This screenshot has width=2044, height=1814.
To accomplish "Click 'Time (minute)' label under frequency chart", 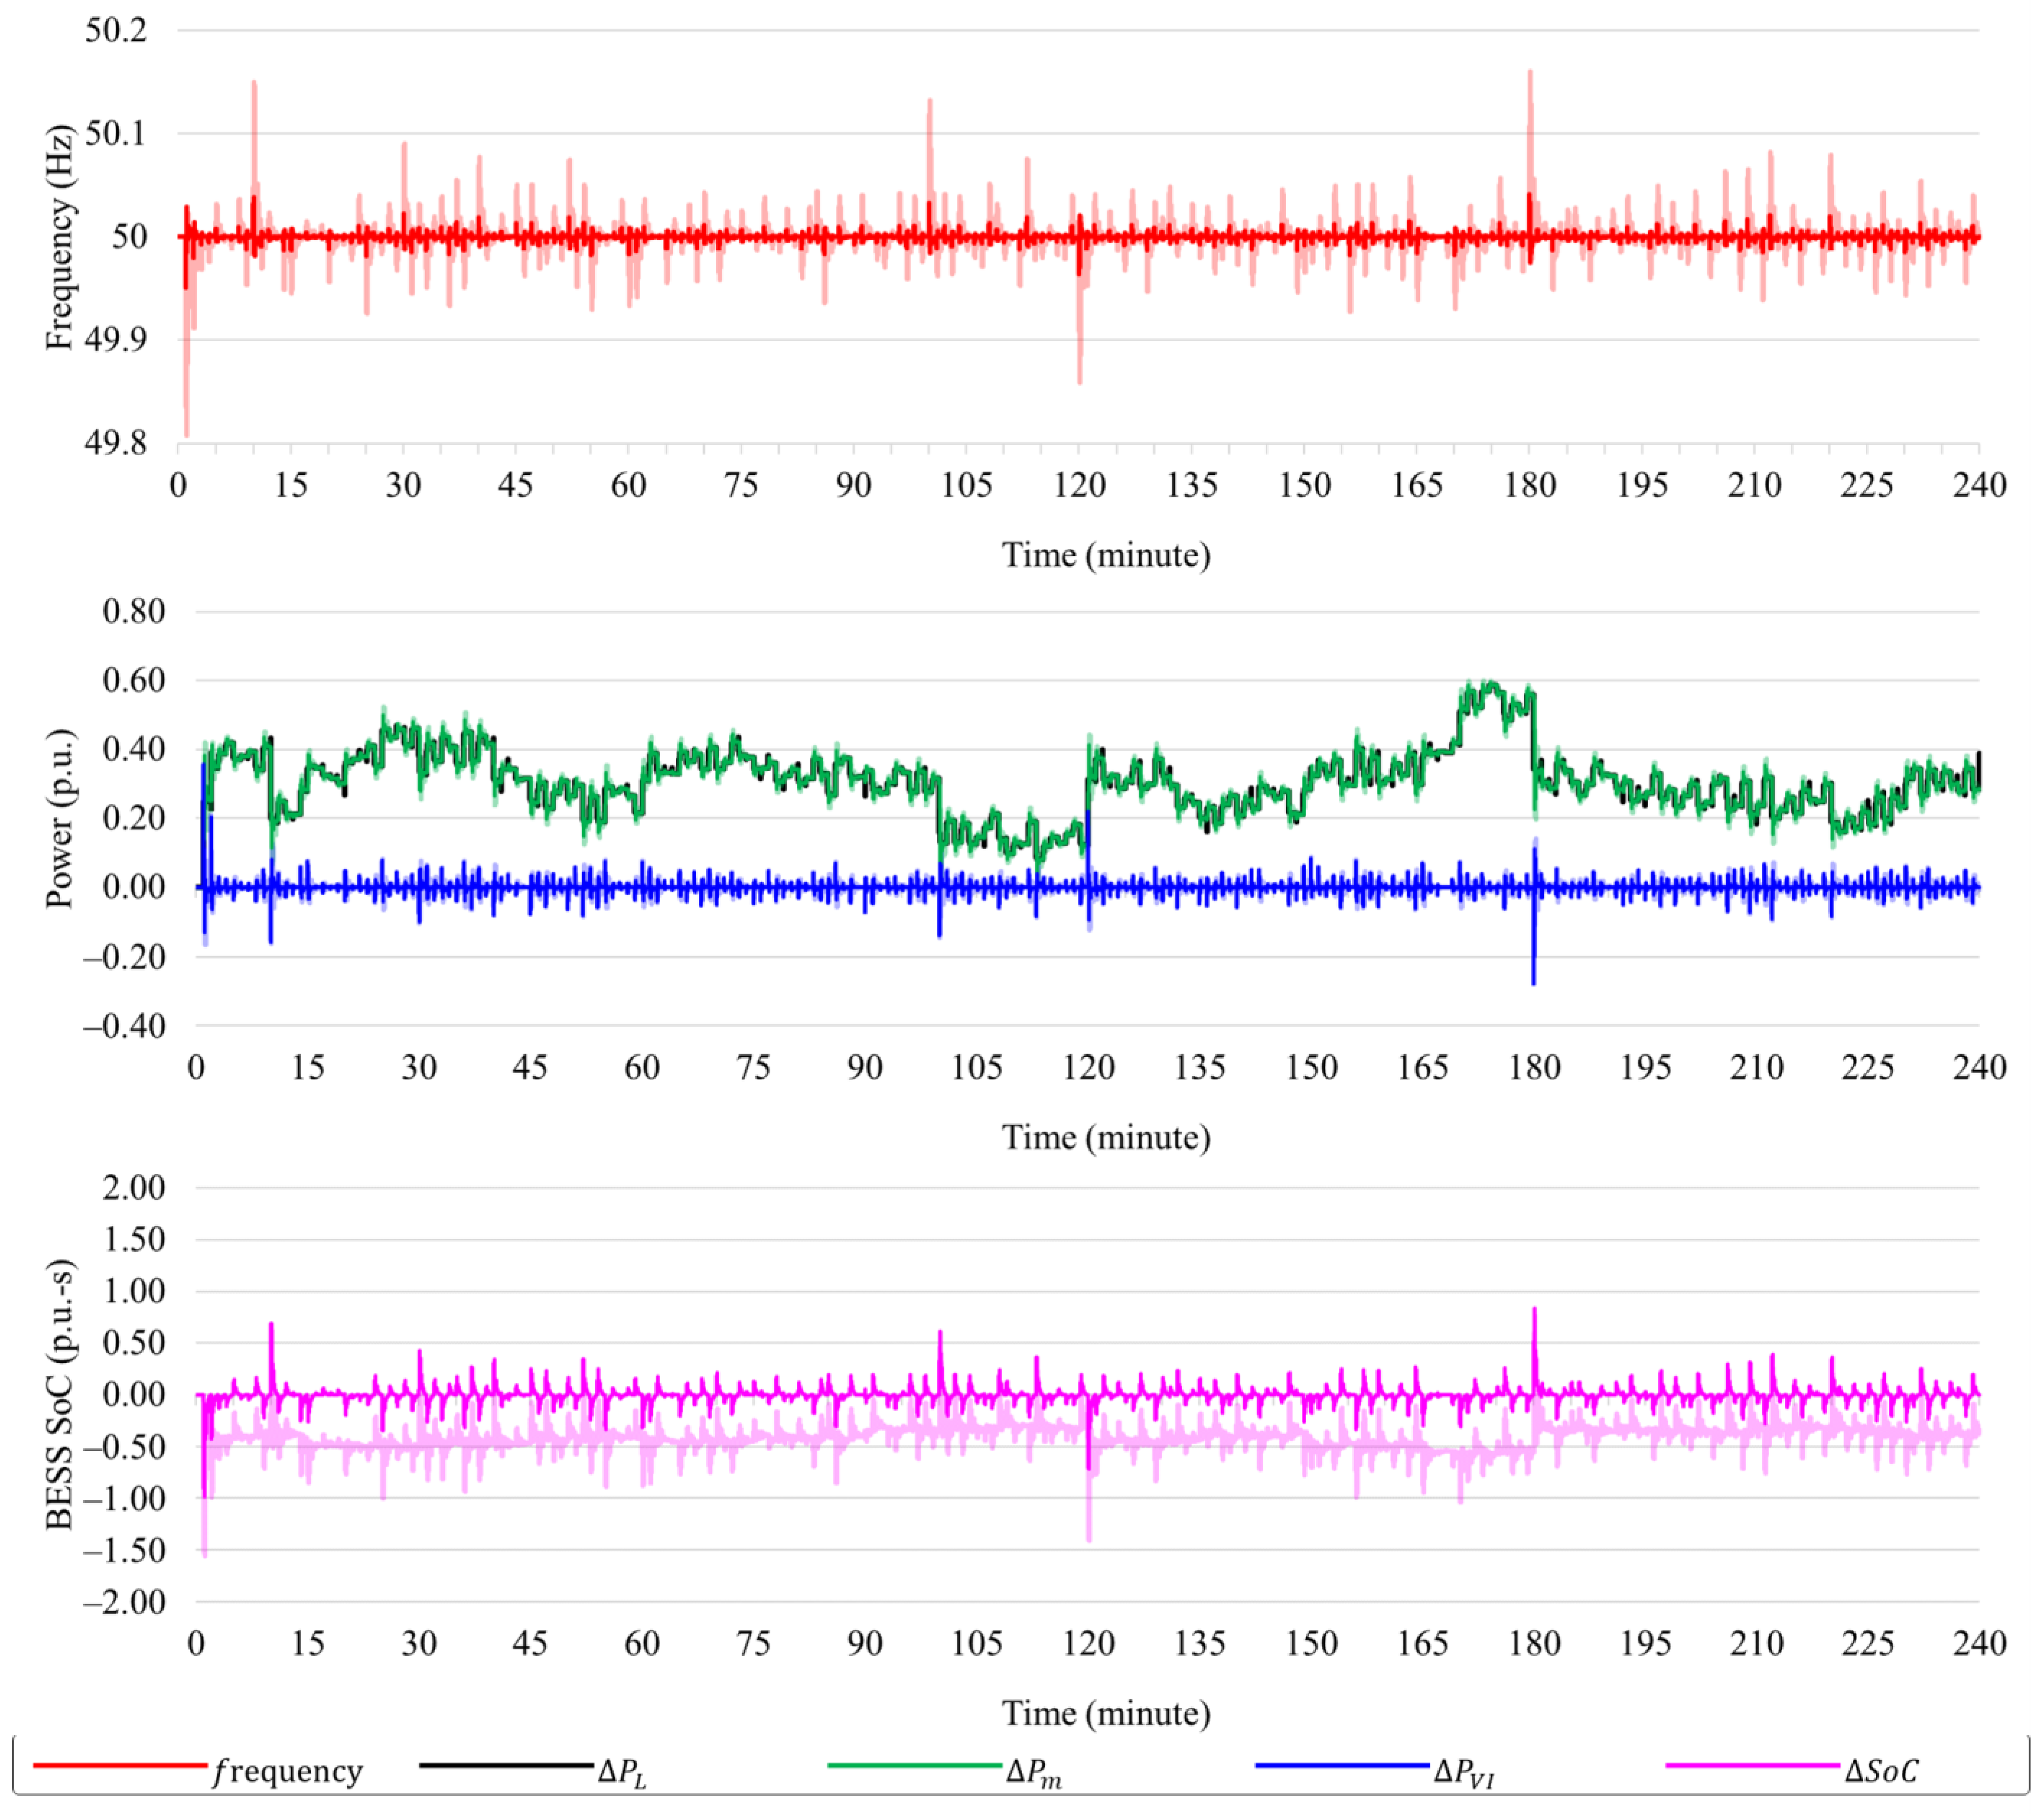I will coord(1106,555).
